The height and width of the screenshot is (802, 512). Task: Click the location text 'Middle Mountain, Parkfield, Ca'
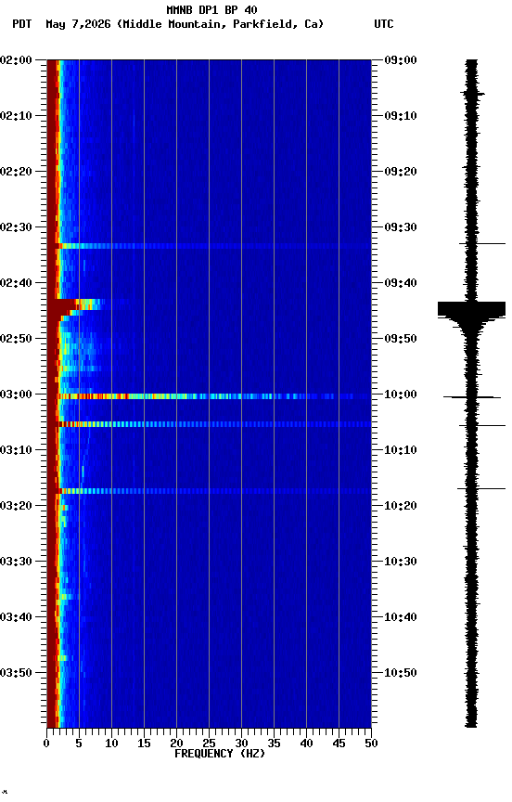click(220, 24)
